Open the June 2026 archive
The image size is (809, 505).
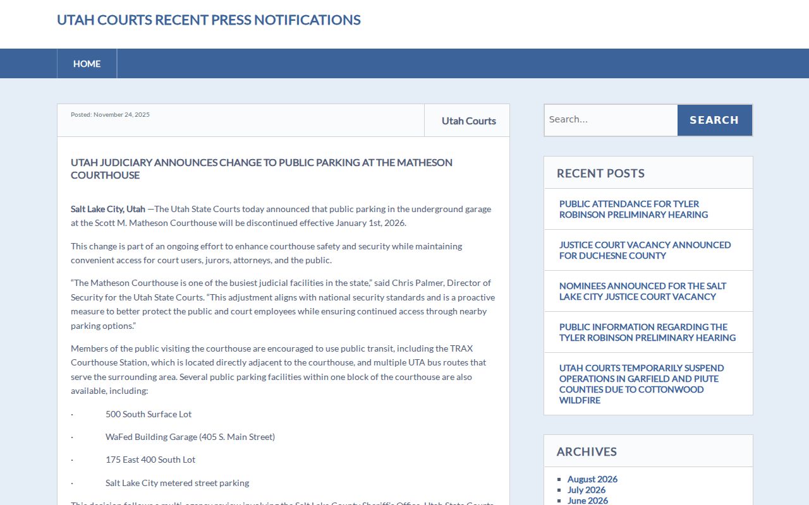click(x=588, y=500)
